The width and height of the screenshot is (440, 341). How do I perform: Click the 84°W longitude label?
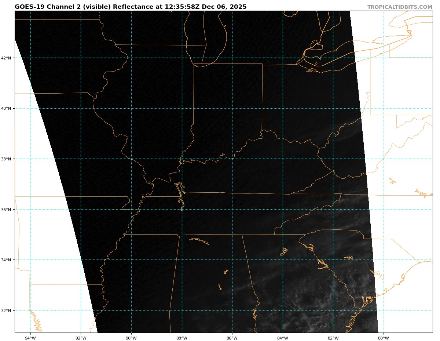(283, 338)
